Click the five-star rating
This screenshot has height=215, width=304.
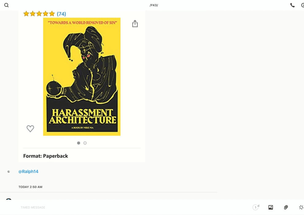click(x=39, y=14)
